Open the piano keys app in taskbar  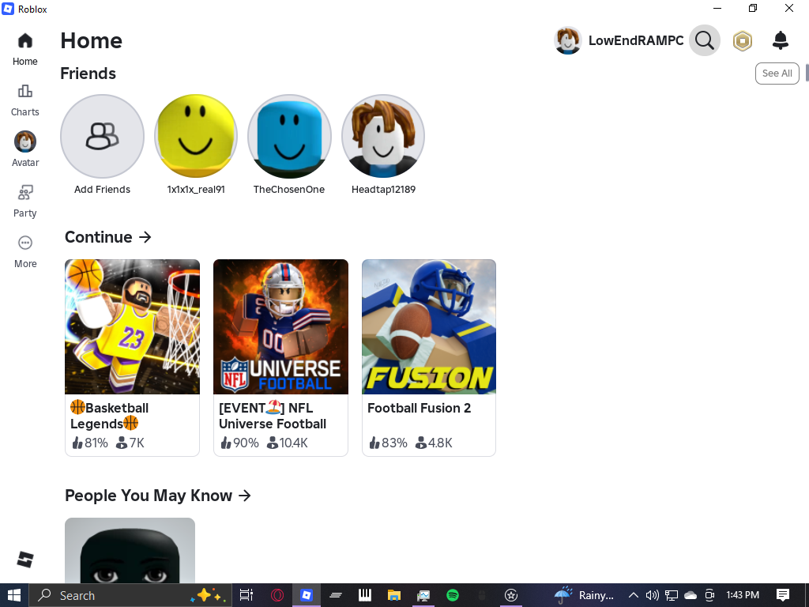[365, 595]
